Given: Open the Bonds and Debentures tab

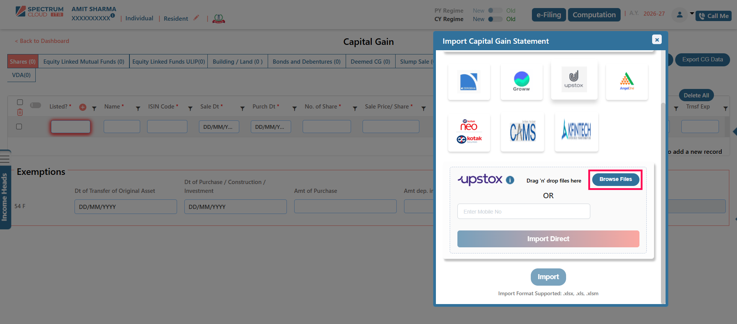Looking at the screenshot, I should [306, 61].
